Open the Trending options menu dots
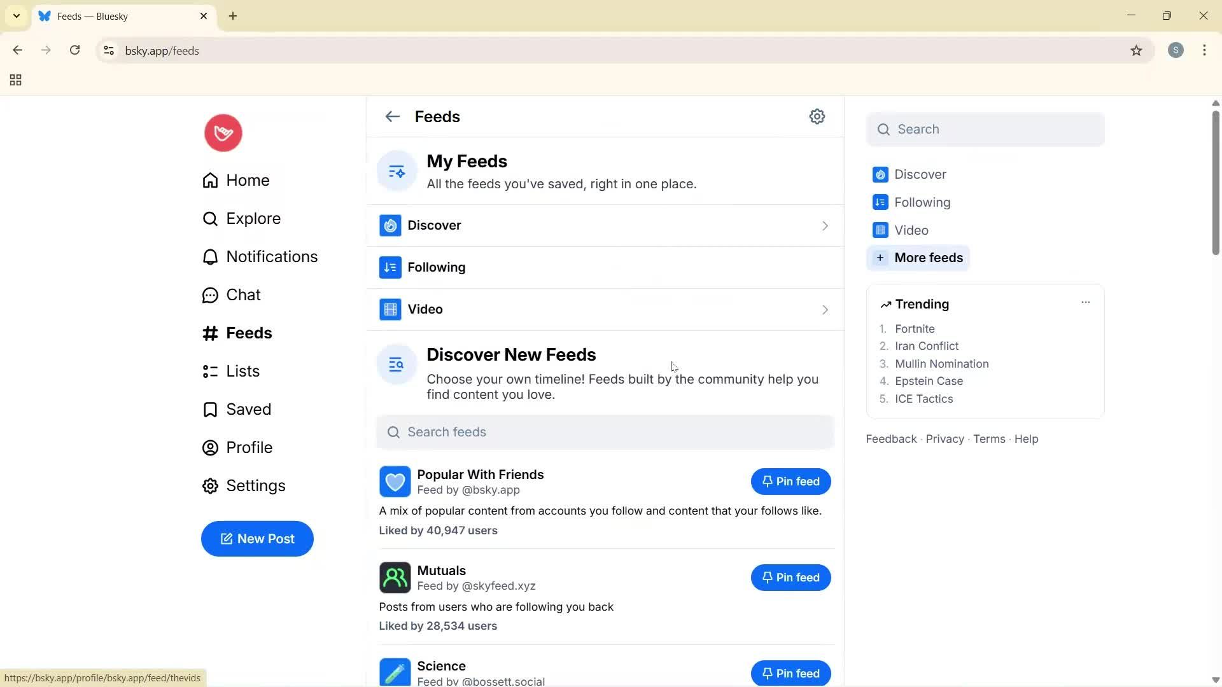This screenshot has width=1222, height=687. [1085, 302]
